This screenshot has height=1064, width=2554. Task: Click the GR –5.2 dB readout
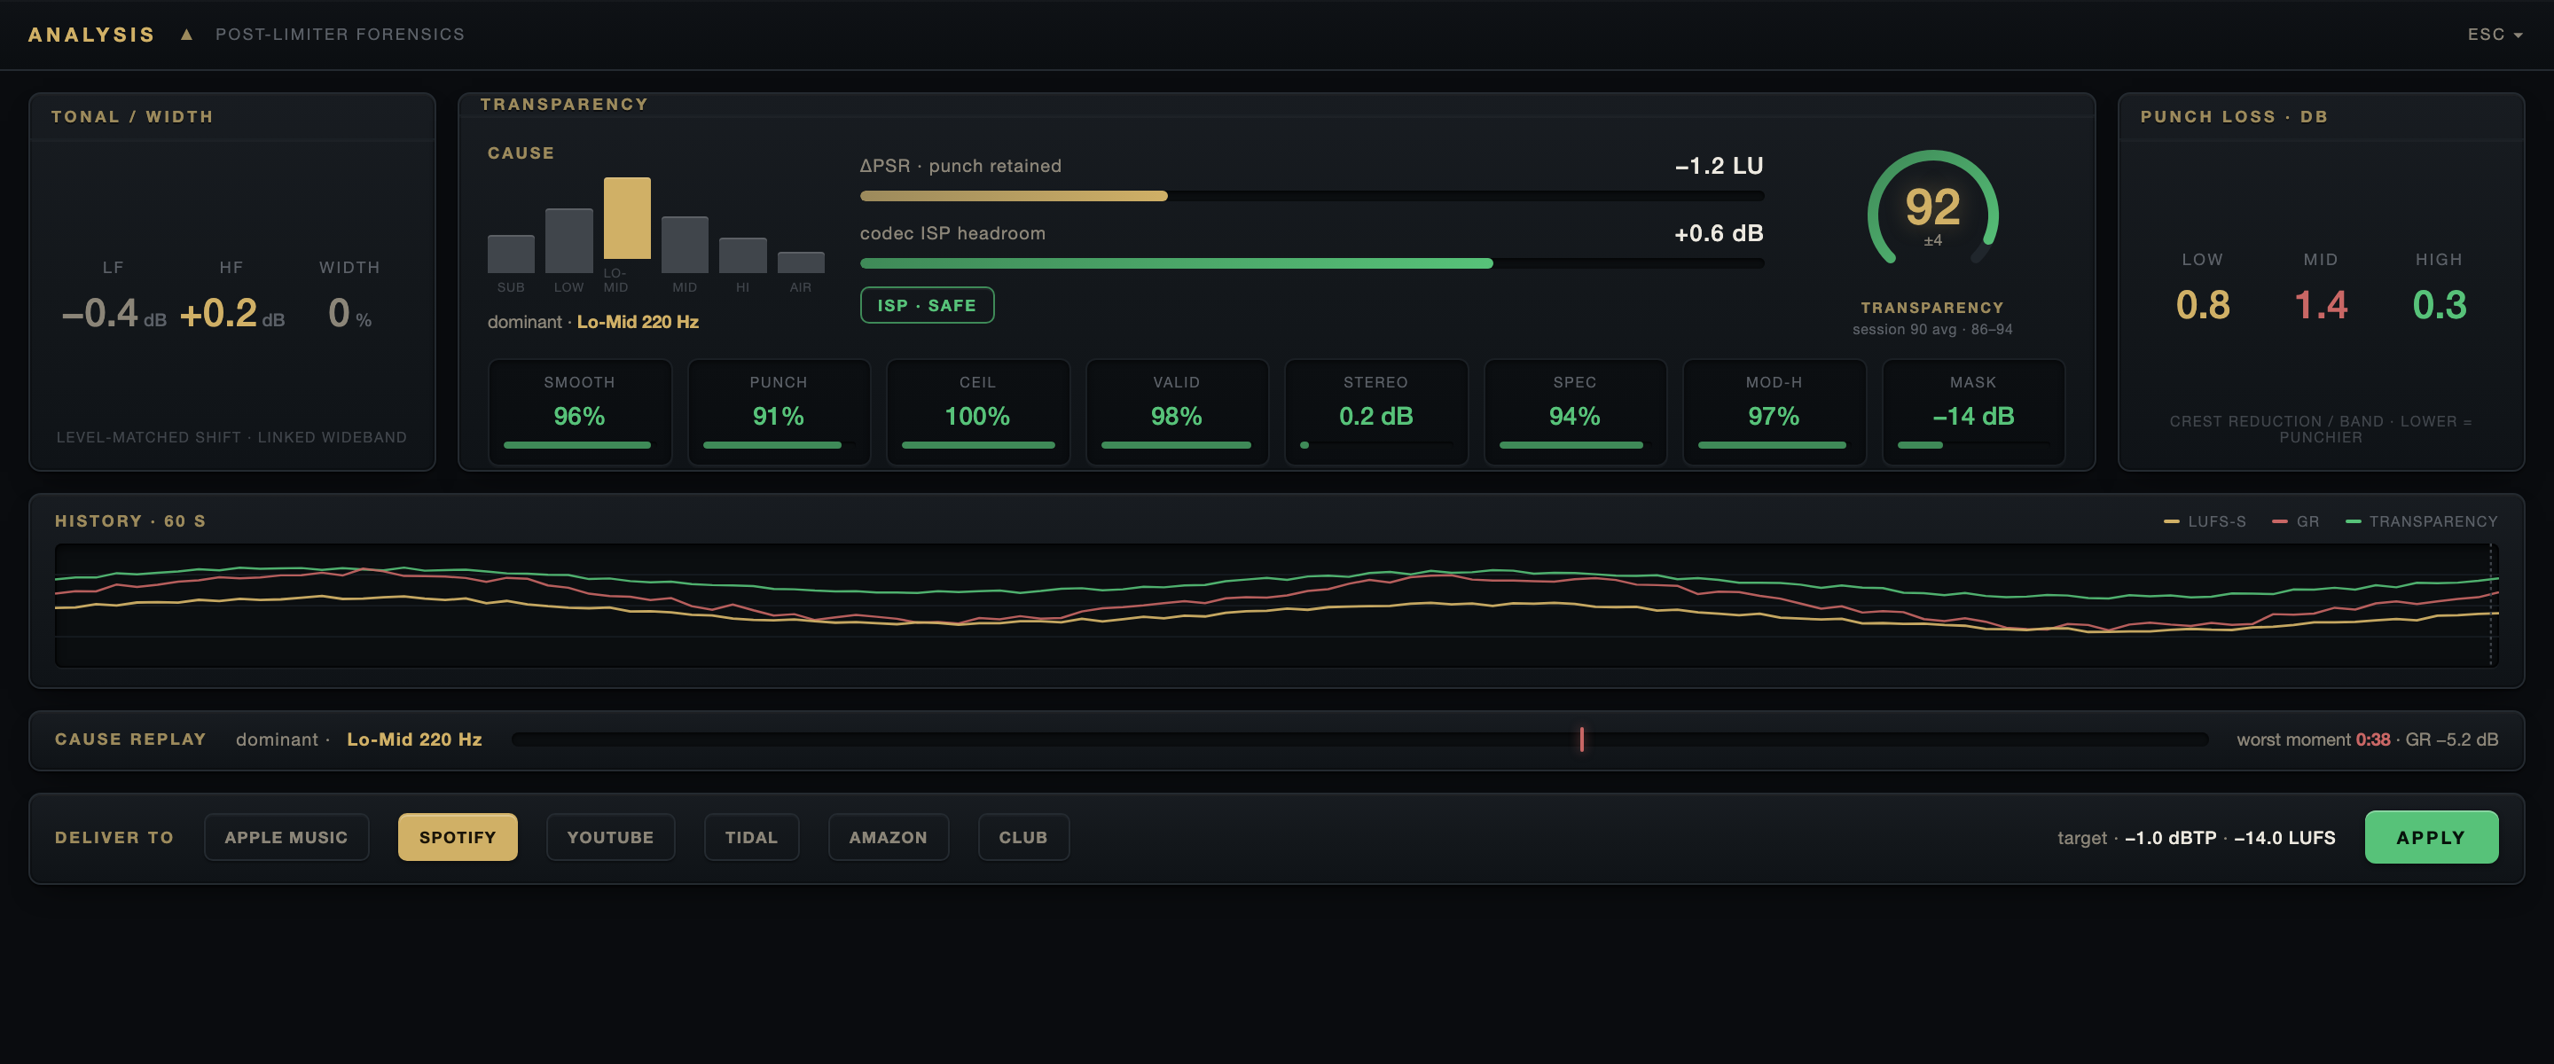(x=2451, y=739)
